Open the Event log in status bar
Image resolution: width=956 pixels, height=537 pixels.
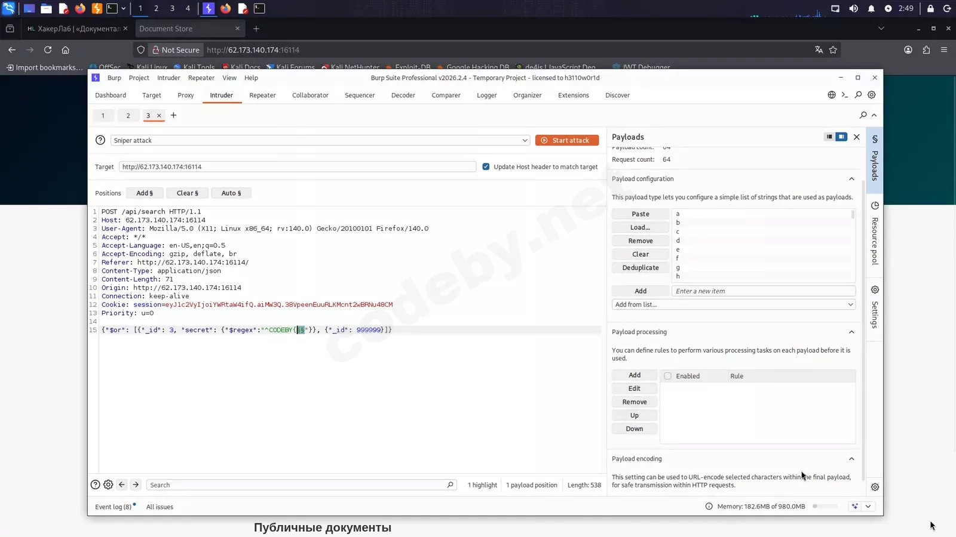[x=114, y=507]
